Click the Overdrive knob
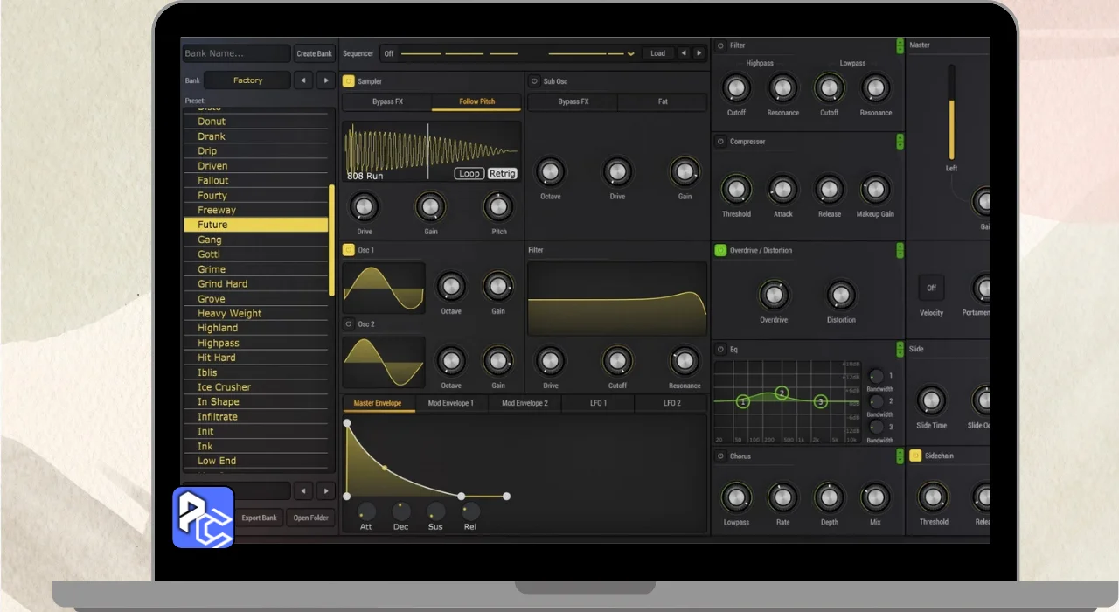 click(774, 296)
